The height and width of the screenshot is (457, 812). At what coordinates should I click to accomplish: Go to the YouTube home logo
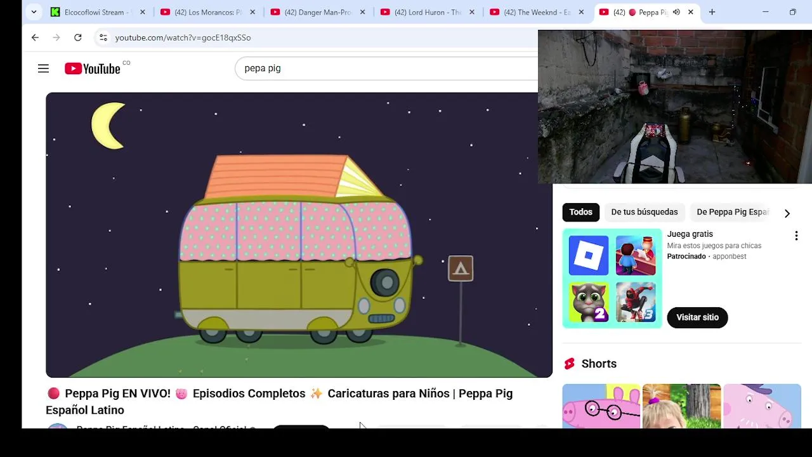[93, 69]
